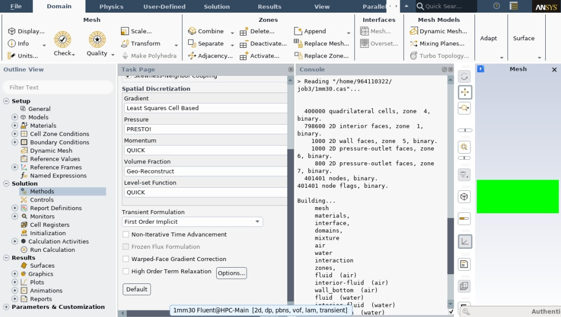Viewport: 561px width, 317px height.
Task: Click the Combine zones icon
Action: click(x=192, y=31)
